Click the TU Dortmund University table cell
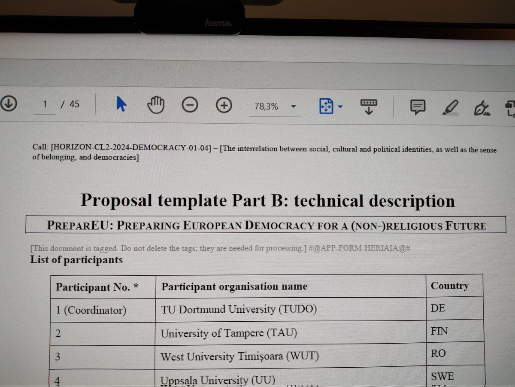This screenshot has height=387, width=515. (239, 309)
